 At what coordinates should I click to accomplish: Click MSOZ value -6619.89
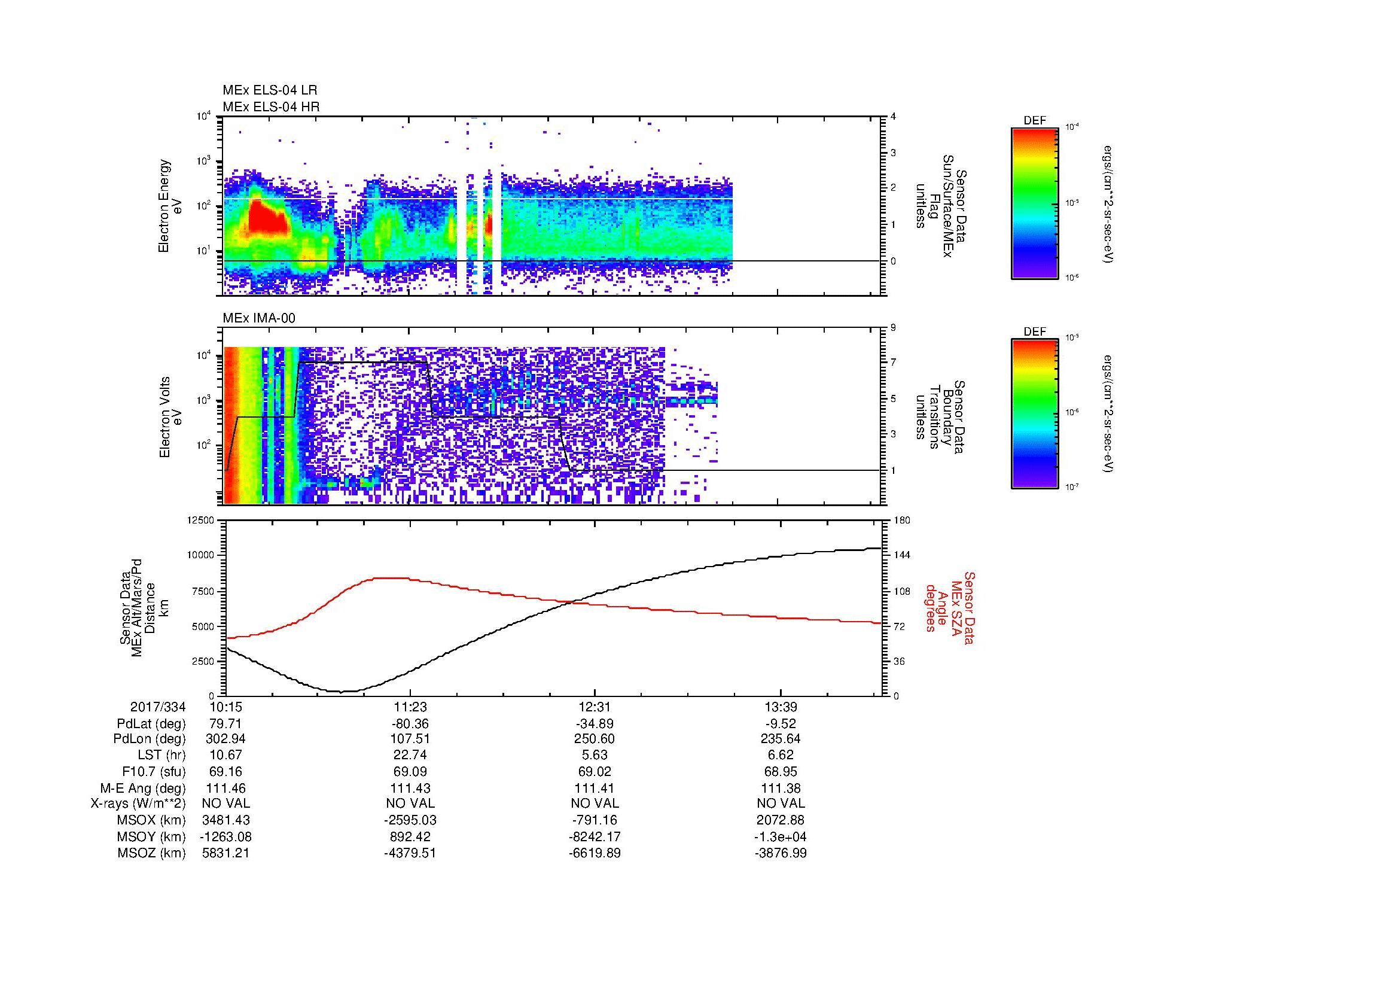pos(595,853)
